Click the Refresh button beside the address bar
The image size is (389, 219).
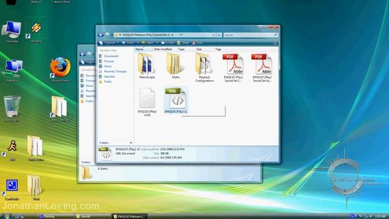[x=219, y=35]
